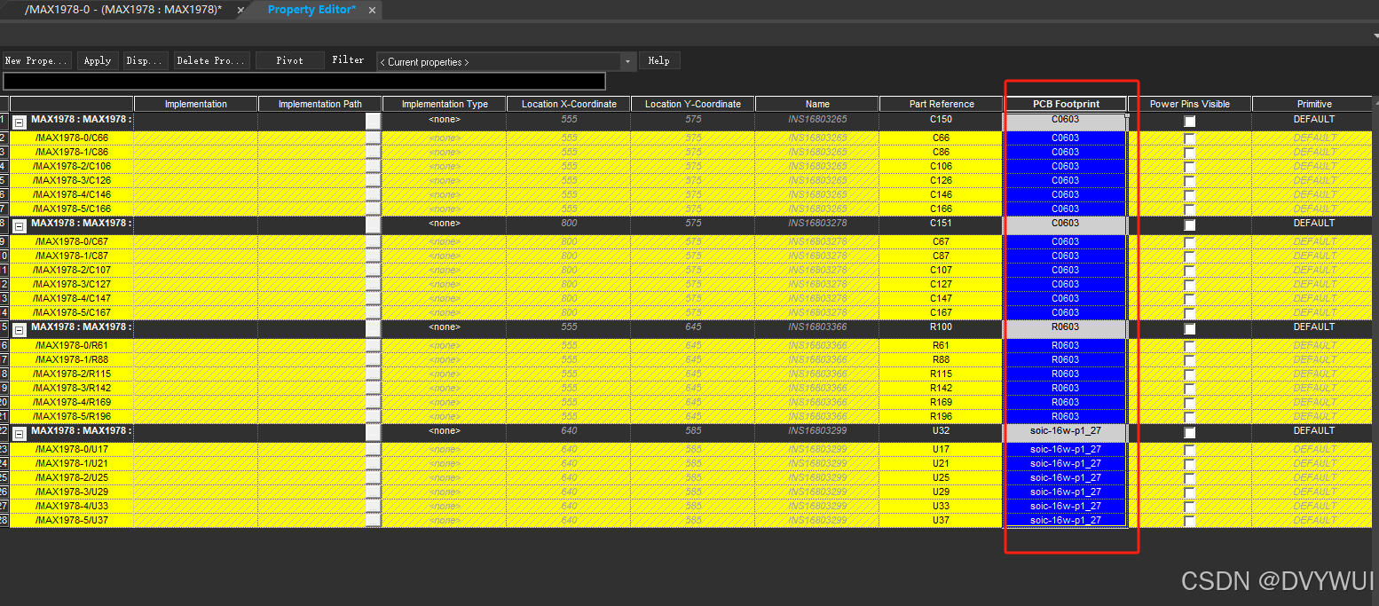Switch to the Property Editor tab
This screenshot has width=1379, height=606.
[311, 10]
